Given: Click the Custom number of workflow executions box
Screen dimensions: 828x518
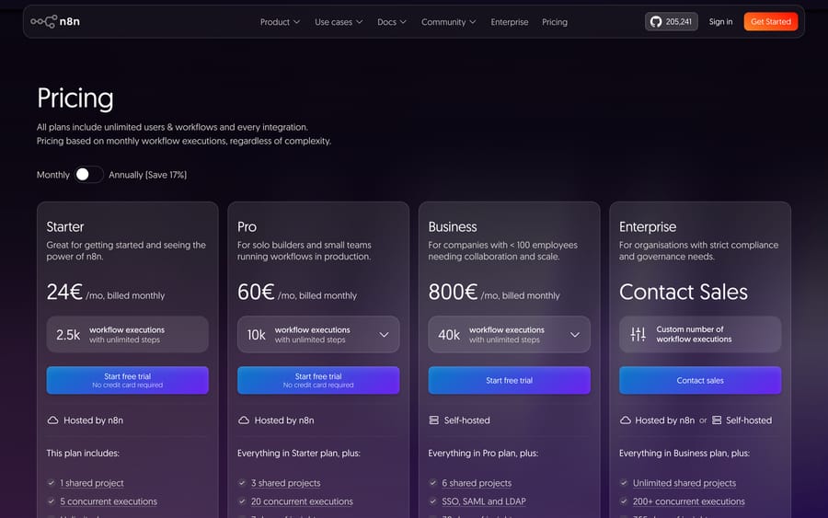Looking at the screenshot, I should (700, 334).
